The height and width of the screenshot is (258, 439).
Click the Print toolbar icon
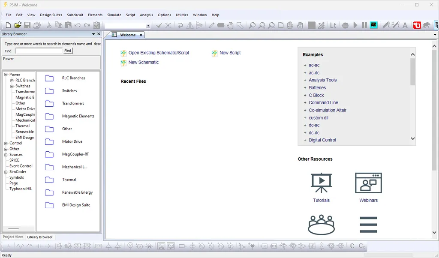coord(37,25)
